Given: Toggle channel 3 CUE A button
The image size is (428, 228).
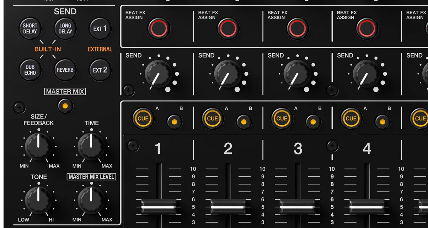Looking at the screenshot, I should (x=282, y=119).
